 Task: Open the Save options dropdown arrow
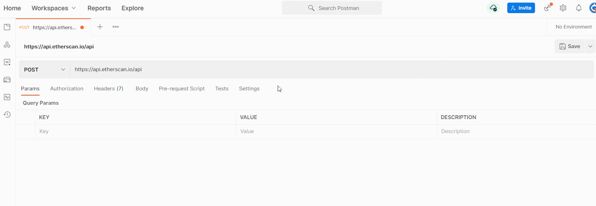tap(590, 47)
